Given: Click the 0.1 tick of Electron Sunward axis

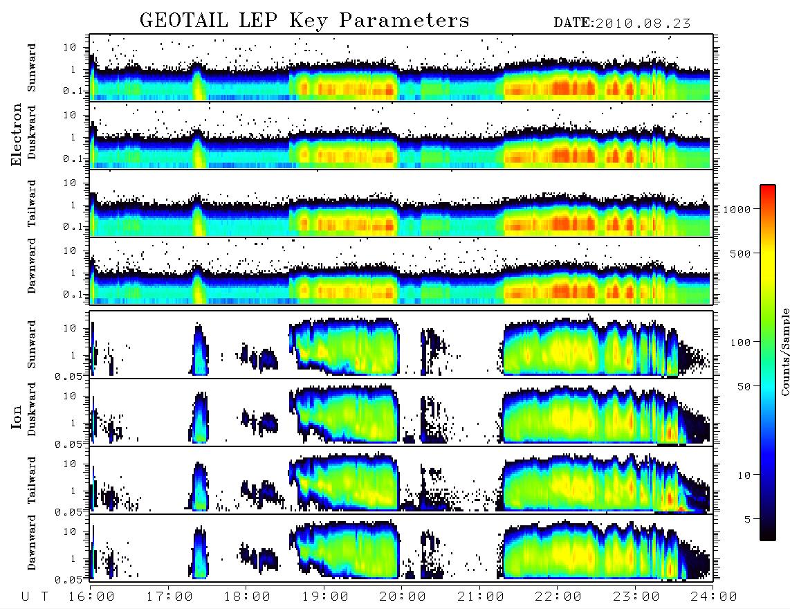Looking at the screenshot, I should (73, 91).
